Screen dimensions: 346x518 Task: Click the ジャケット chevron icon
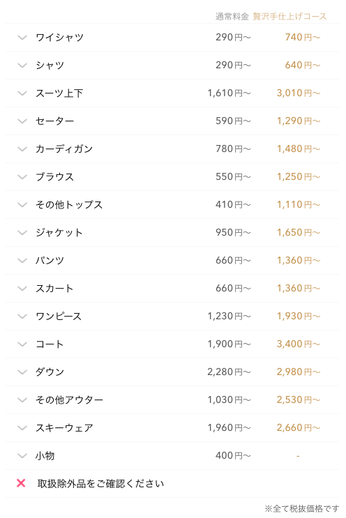pos(22,233)
